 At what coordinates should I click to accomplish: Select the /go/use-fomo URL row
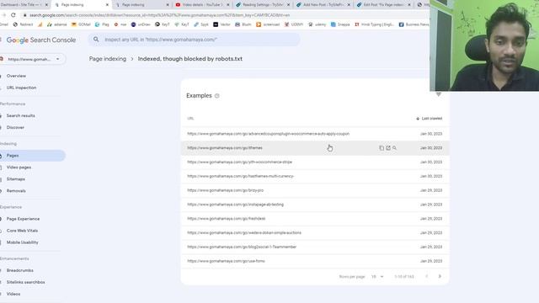point(314,261)
